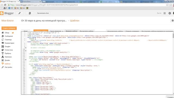The height and width of the screenshot is (98, 174).
Task: Click the Прибыль trophy icon
Action: [x=3, y=53]
